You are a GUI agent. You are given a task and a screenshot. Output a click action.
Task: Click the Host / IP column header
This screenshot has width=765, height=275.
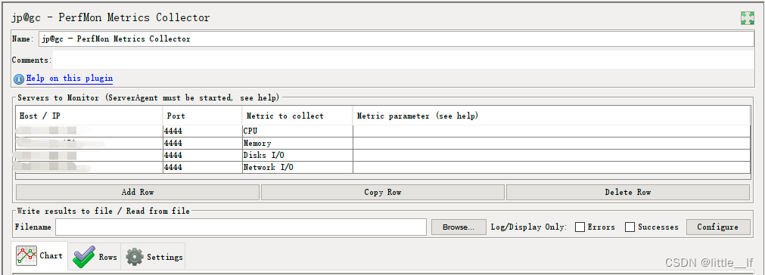point(89,116)
